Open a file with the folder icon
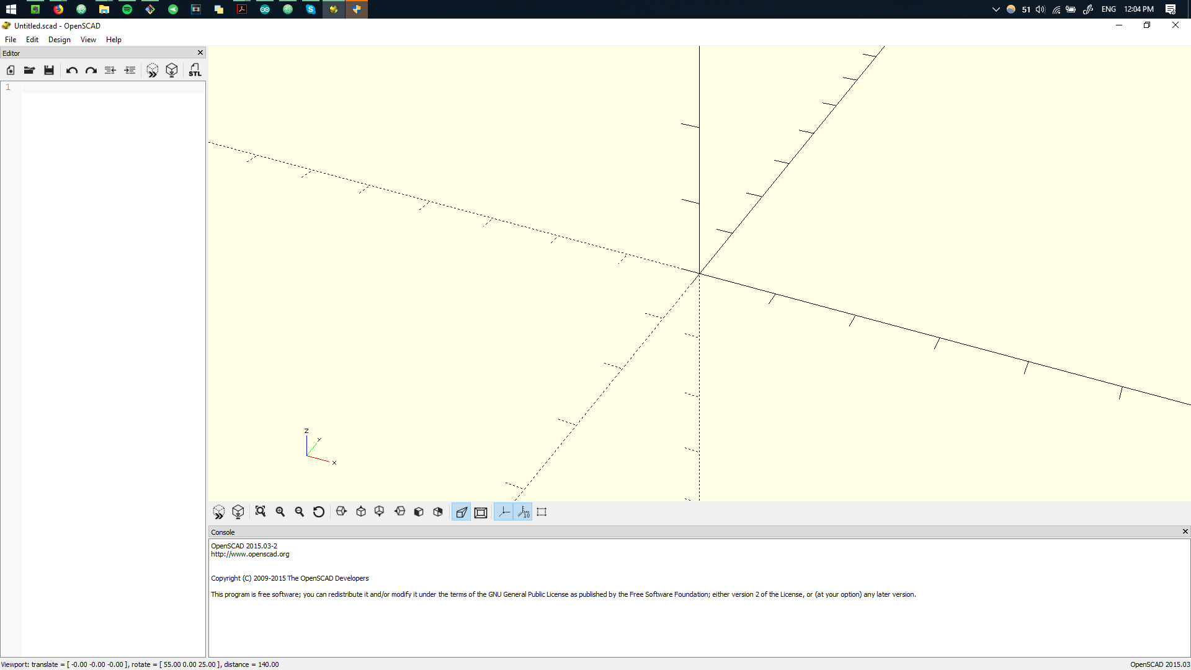Viewport: 1191px width, 670px height. point(29,70)
